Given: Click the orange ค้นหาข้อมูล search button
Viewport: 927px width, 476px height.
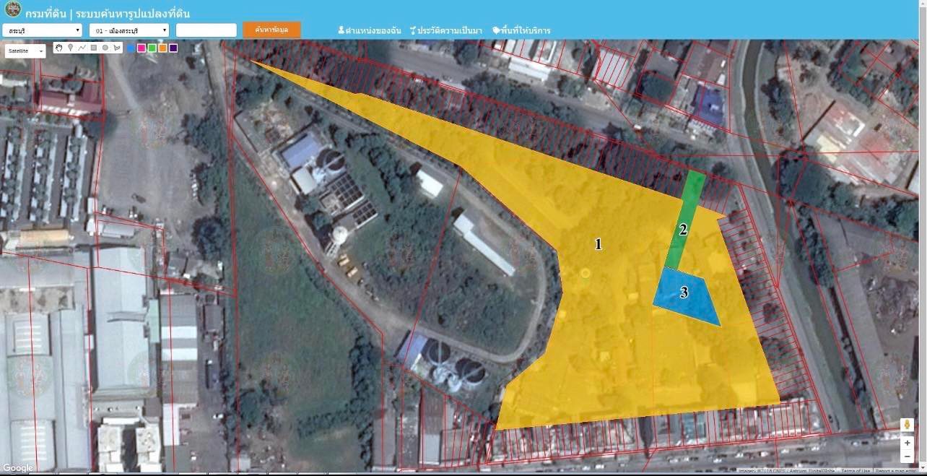Looking at the screenshot, I should (x=271, y=30).
